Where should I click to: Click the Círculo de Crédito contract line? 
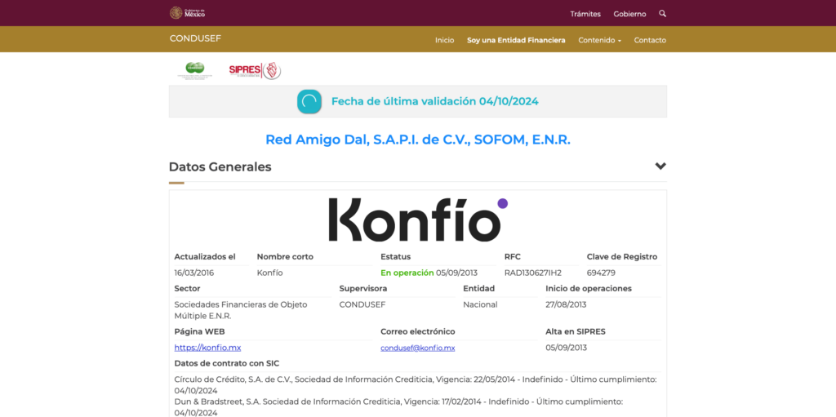[x=416, y=385]
